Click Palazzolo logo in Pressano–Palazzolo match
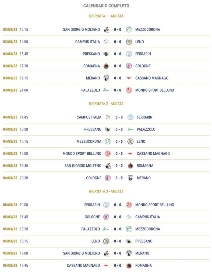 pos(130,129)
